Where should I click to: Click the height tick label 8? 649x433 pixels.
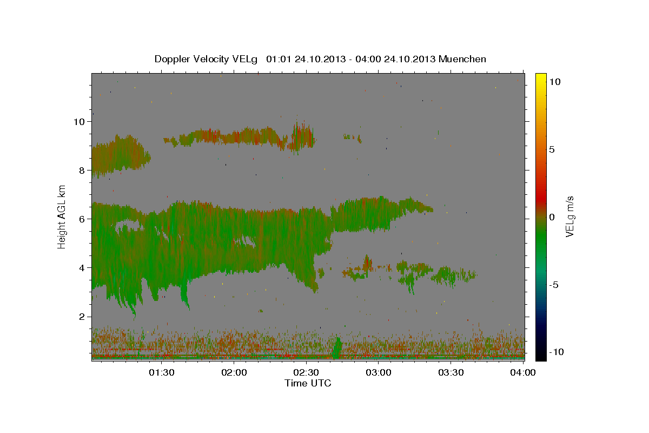tap(82, 170)
